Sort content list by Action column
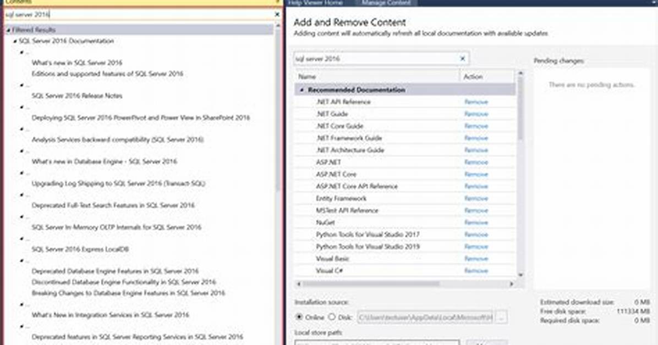This screenshot has height=345, width=658. [487, 77]
